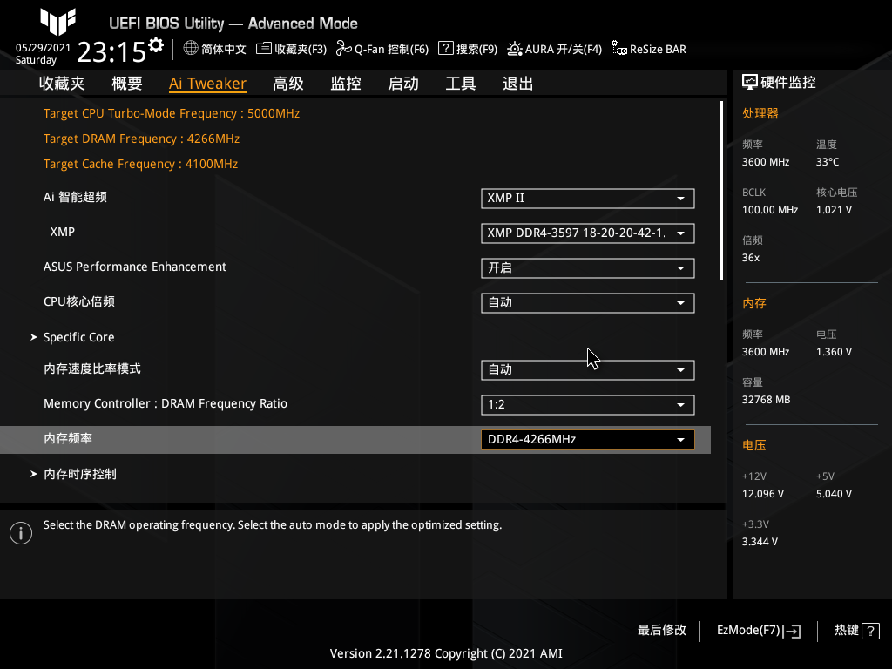
Task: Click the +3.3V 3.344 V reading
Action: point(760,542)
